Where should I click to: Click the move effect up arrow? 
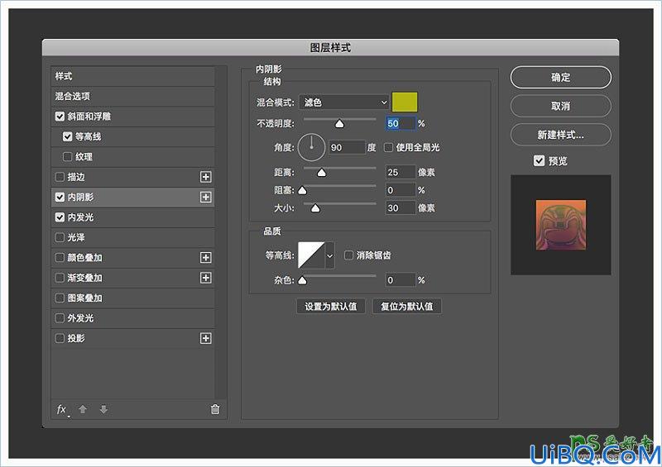[x=83, y=409]
